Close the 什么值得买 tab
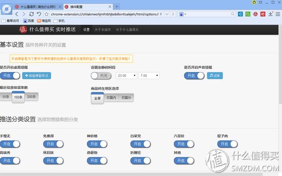 (x=60, y=7)
